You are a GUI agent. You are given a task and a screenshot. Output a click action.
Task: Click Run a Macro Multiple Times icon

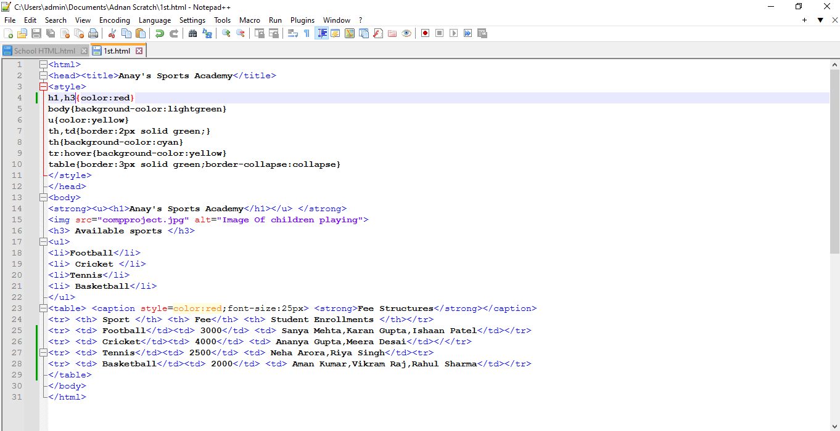[x=468, y=33]
